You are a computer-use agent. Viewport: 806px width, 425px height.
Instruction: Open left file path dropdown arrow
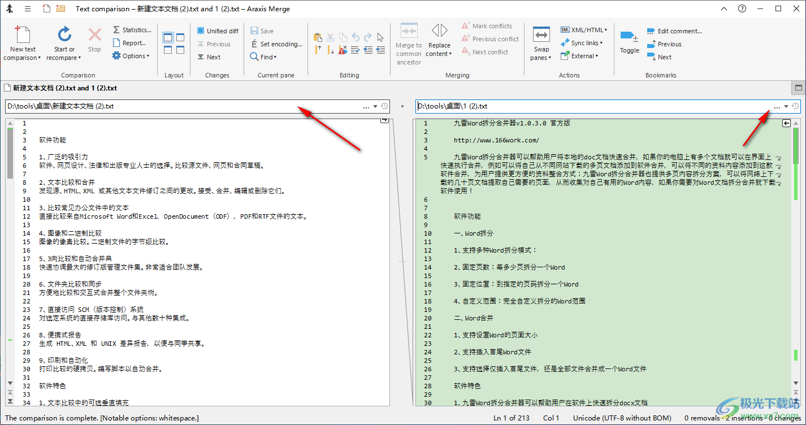[x=375, y=106]
